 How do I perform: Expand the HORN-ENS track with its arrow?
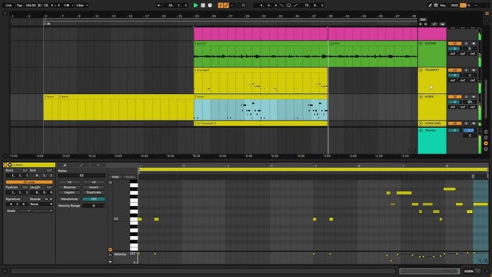tap(421, 123)
